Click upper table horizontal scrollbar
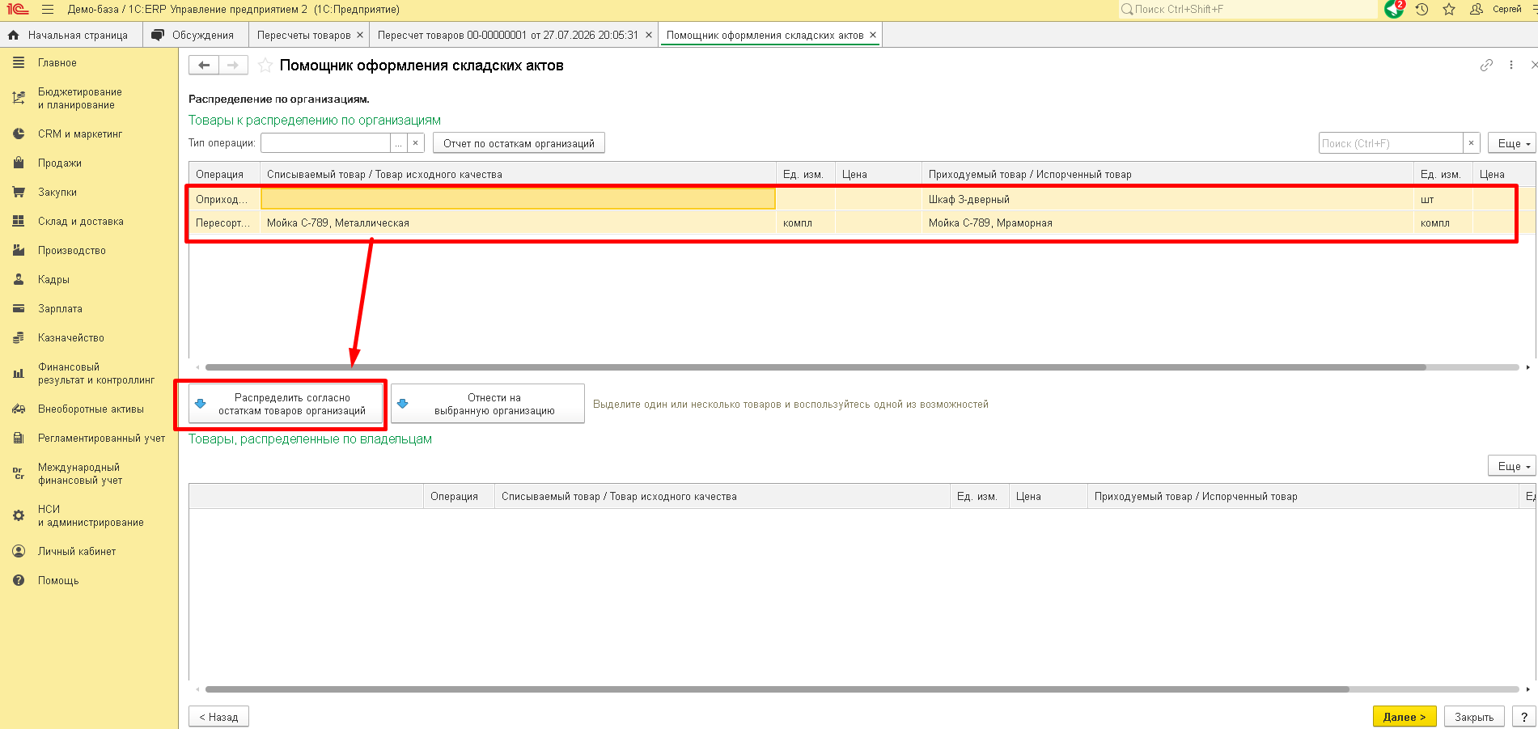 (816, 367)
